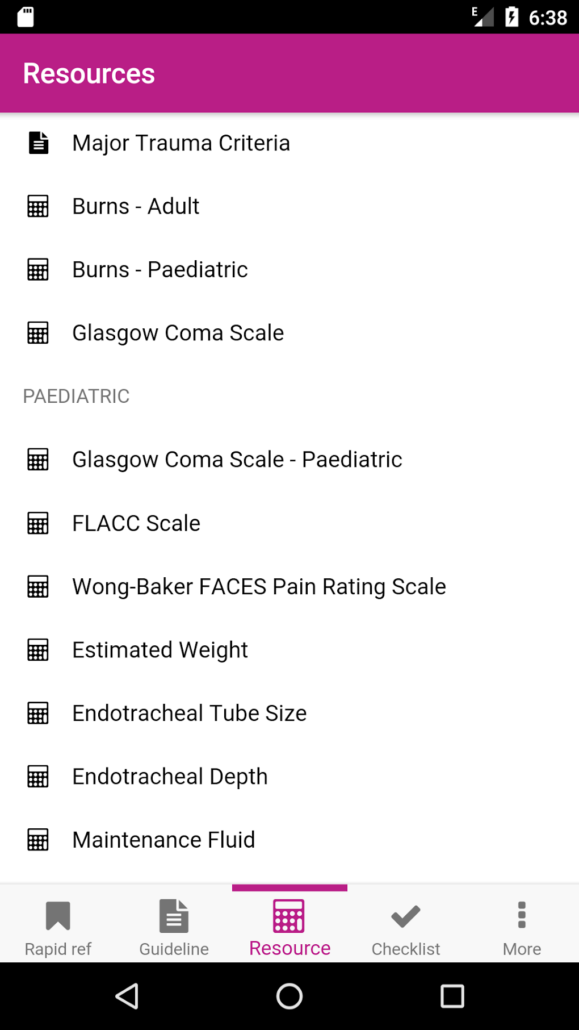Tap the Checklist checkmark icon
Screen dimensions: 579x1030
(405, 916)
